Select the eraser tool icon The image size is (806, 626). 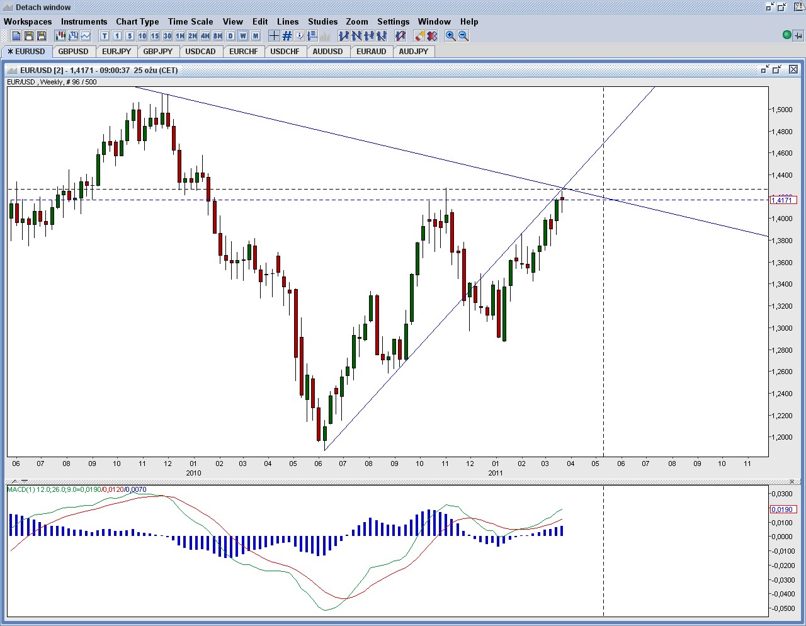coord(420,36)
